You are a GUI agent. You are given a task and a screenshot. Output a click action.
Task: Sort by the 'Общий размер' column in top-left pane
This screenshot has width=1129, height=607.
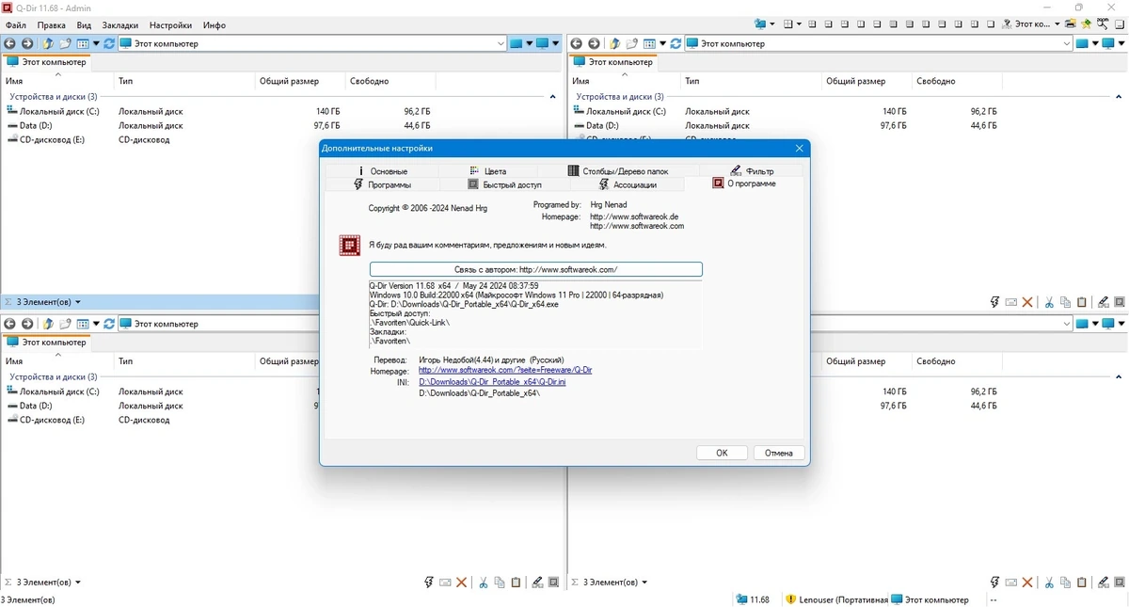tap(289, 81)
